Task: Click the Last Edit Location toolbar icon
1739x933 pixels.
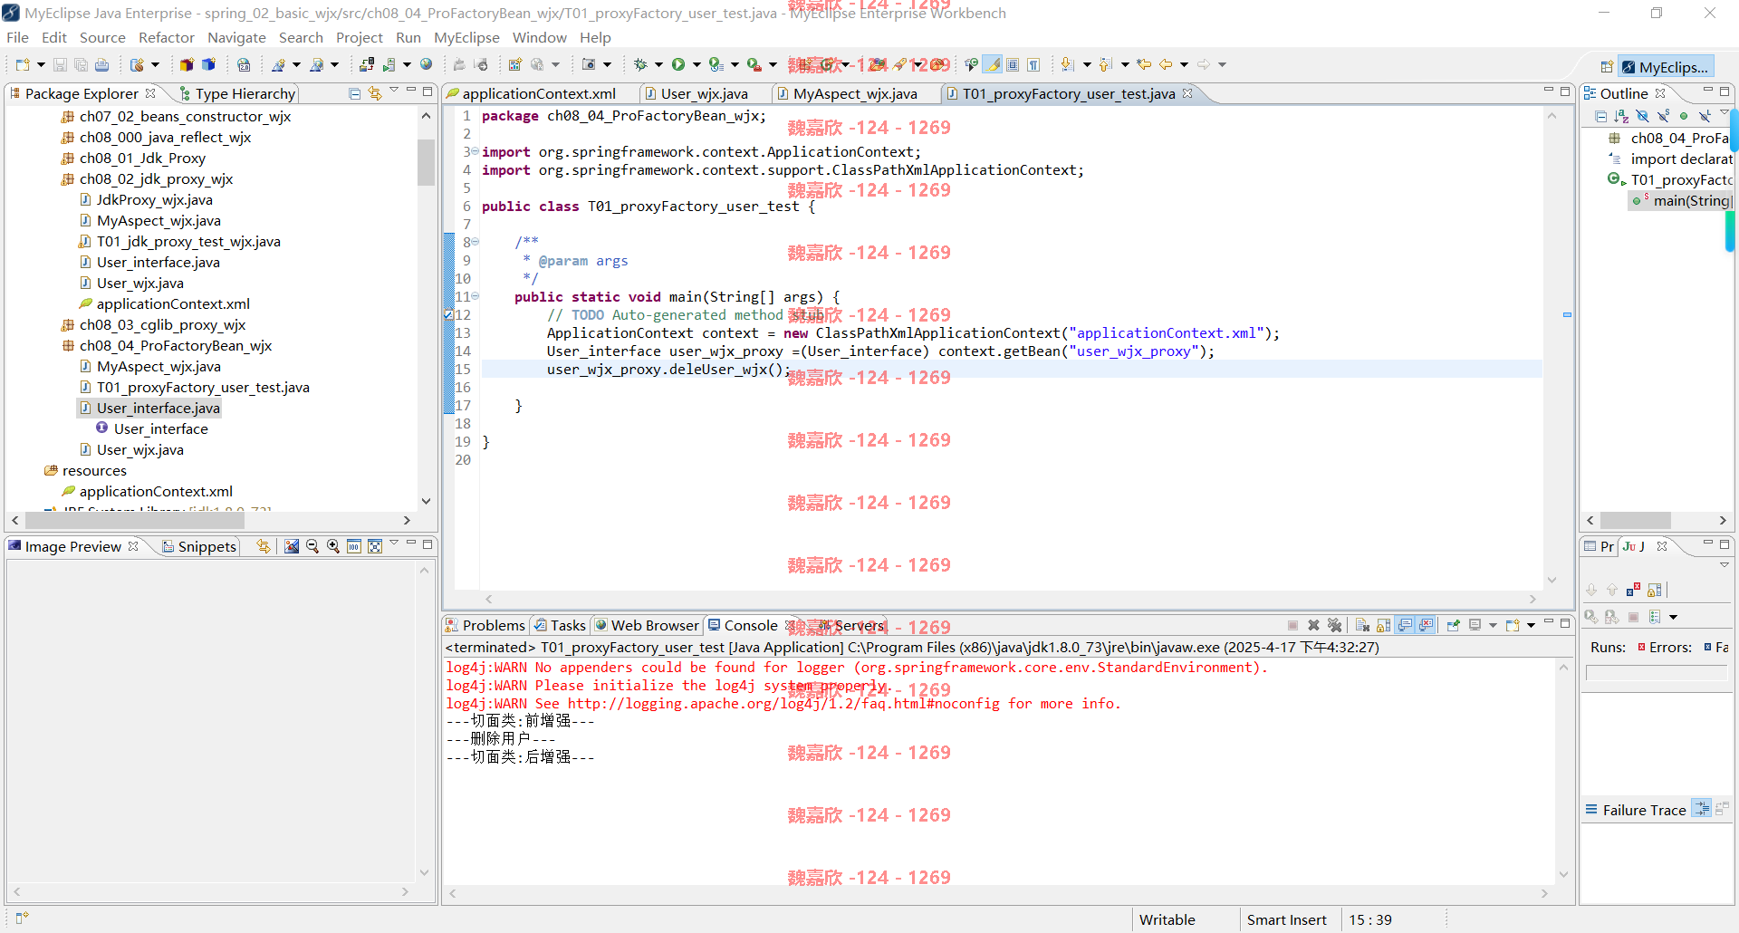Action: 1144,64
